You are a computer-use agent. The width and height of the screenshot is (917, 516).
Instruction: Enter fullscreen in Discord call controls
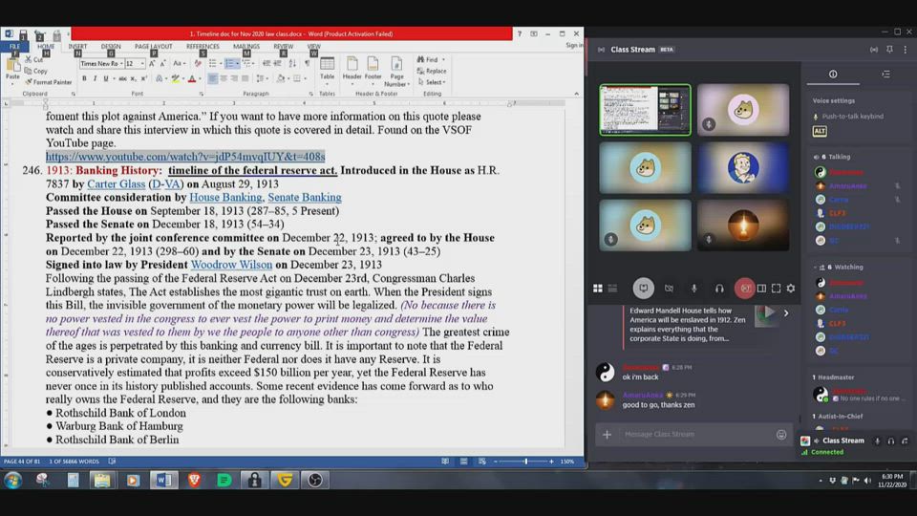tap(776, 288)
